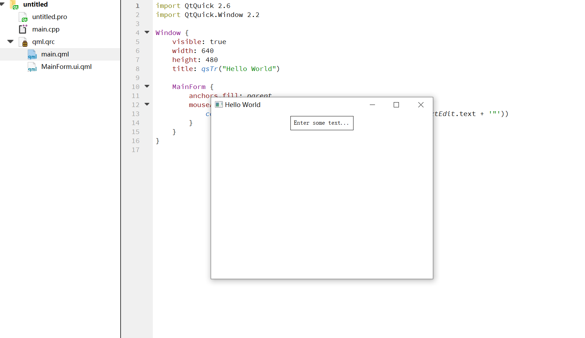Click the Hello World window title text
The height and width of the screenshot is (338, 585).
(243, 105)
